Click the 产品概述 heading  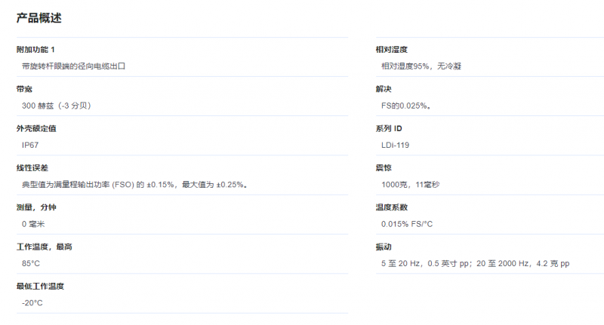coord(39,17)
